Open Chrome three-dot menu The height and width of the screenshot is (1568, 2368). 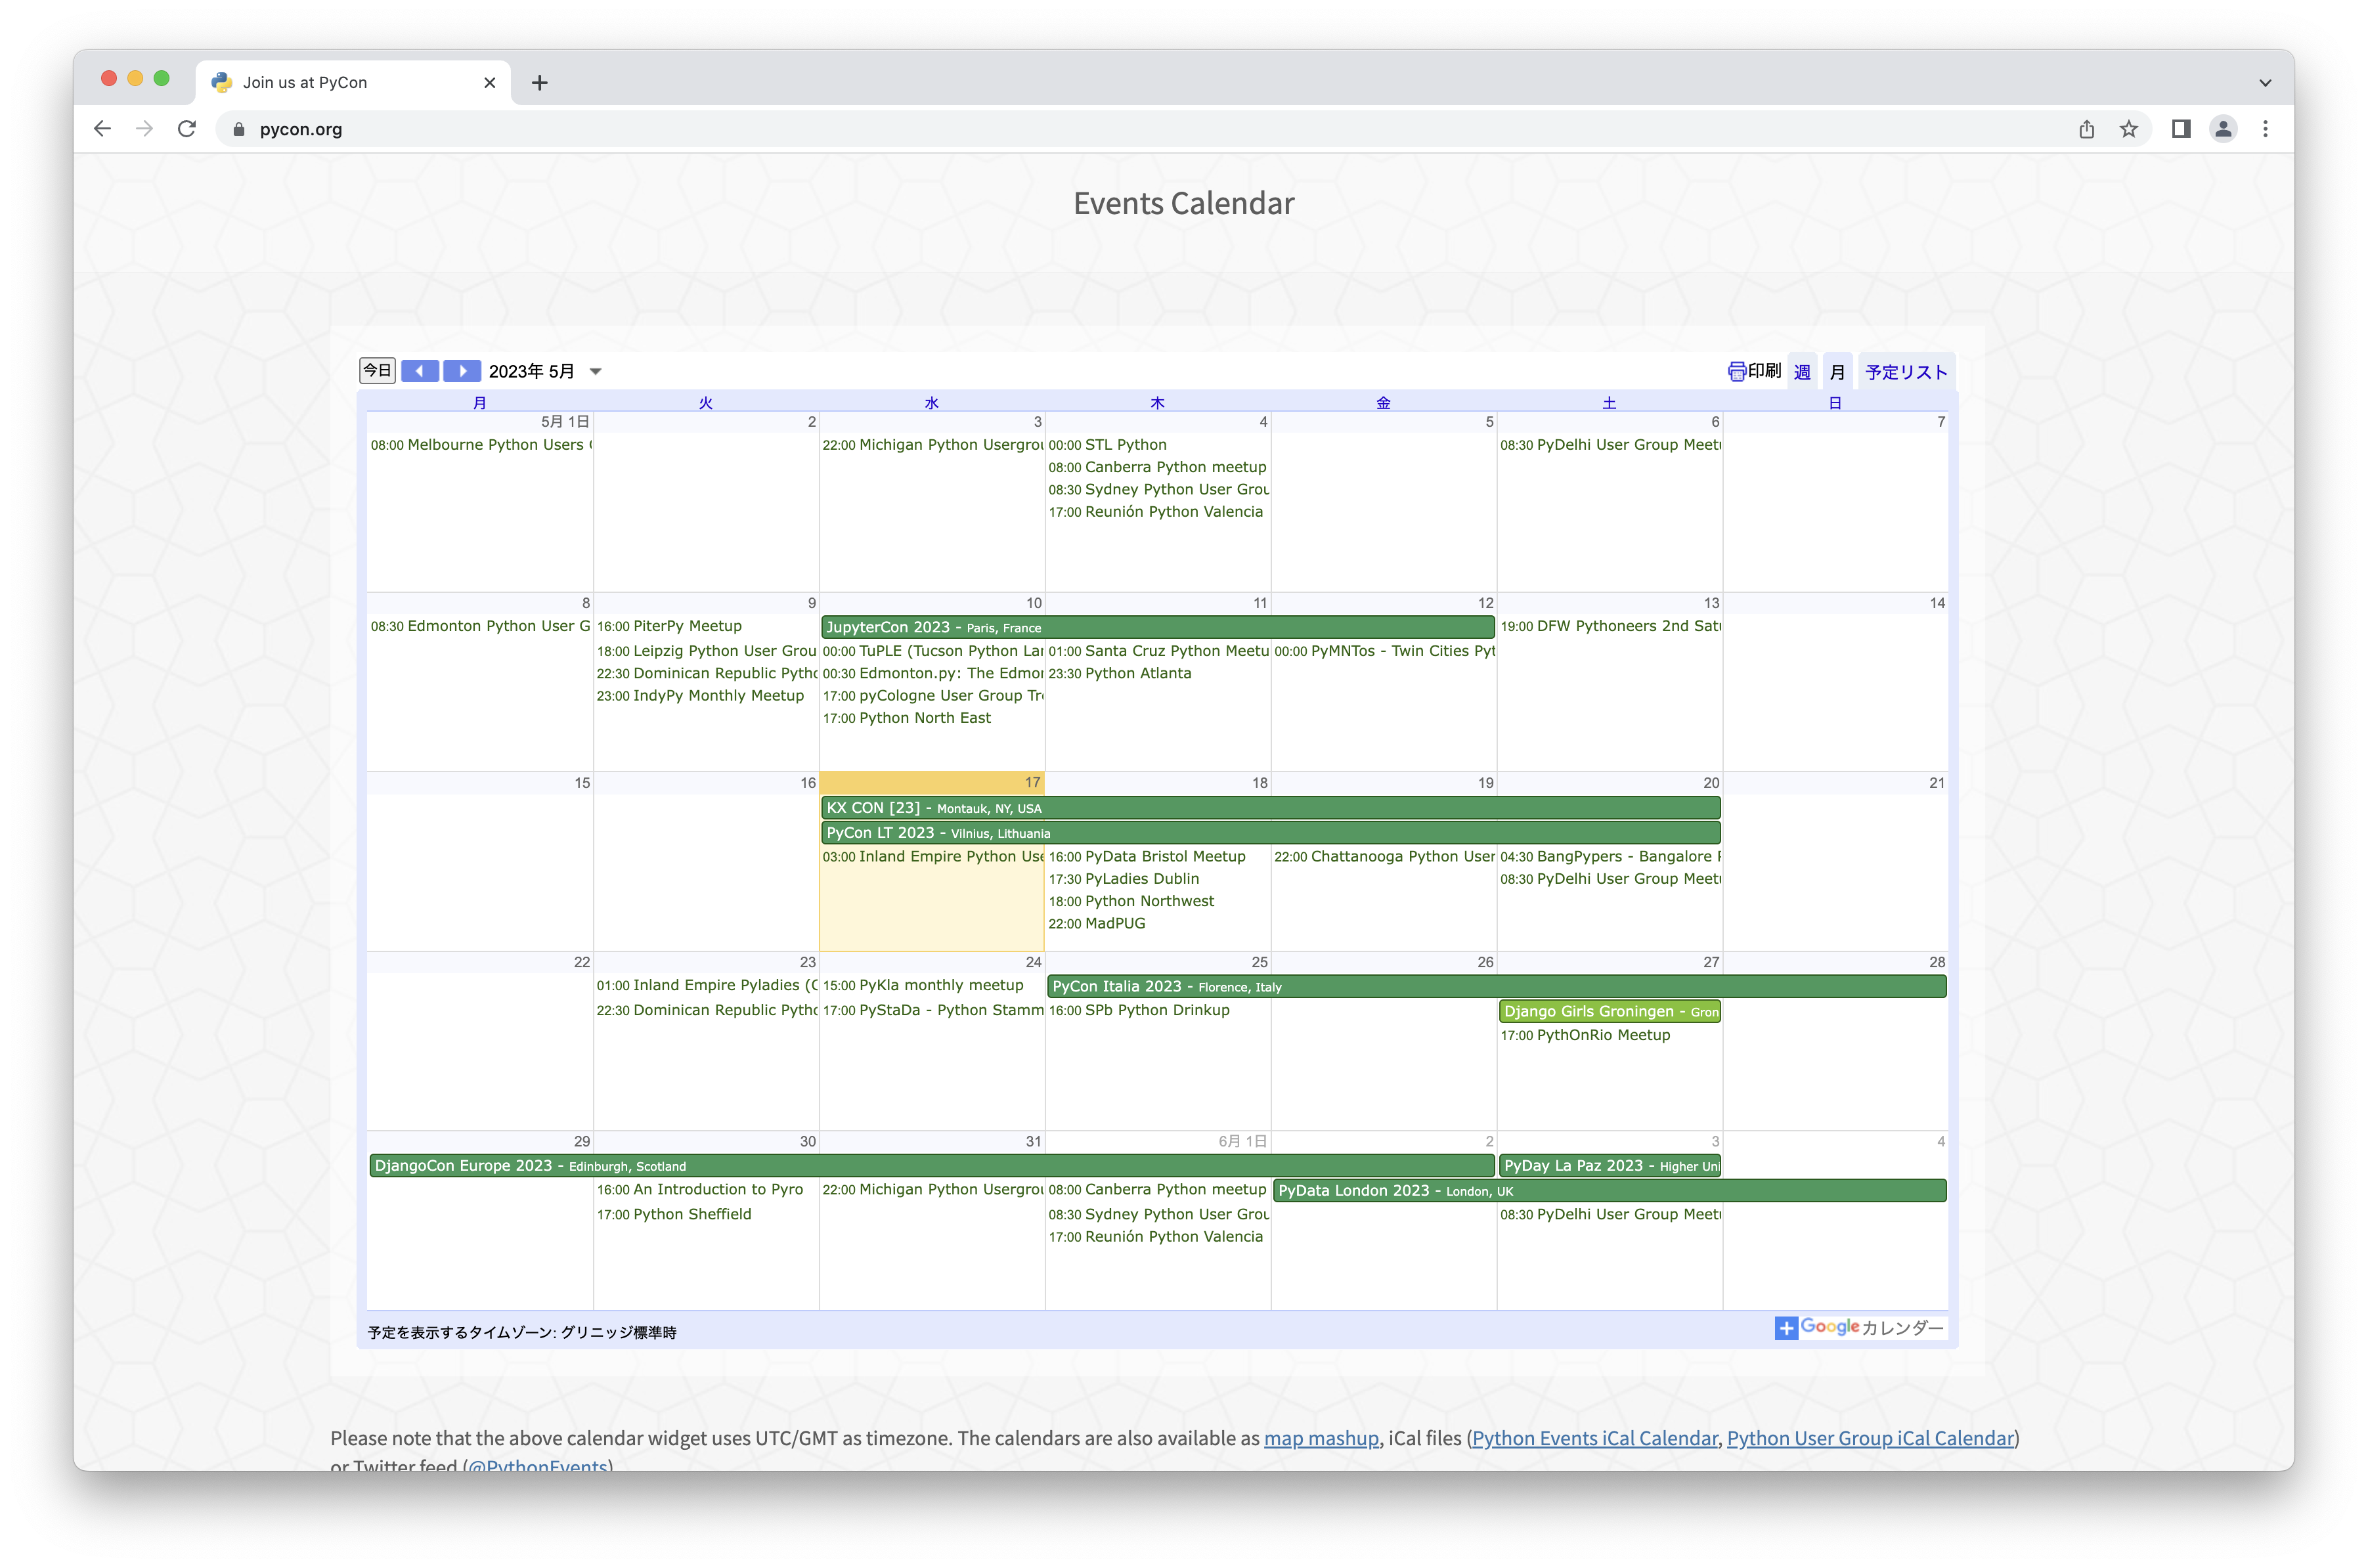[x=2265, y=129]
